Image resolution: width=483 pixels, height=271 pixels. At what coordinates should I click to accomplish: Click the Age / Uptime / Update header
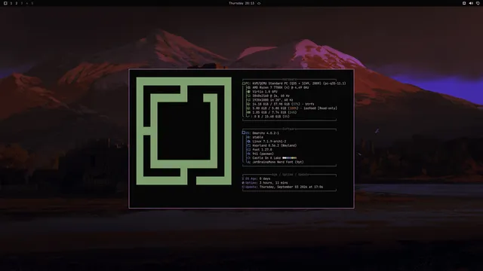[x=290, y=175]
